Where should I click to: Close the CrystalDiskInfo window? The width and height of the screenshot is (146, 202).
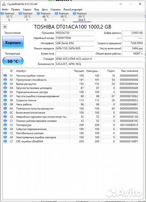(x=140, y=4)
